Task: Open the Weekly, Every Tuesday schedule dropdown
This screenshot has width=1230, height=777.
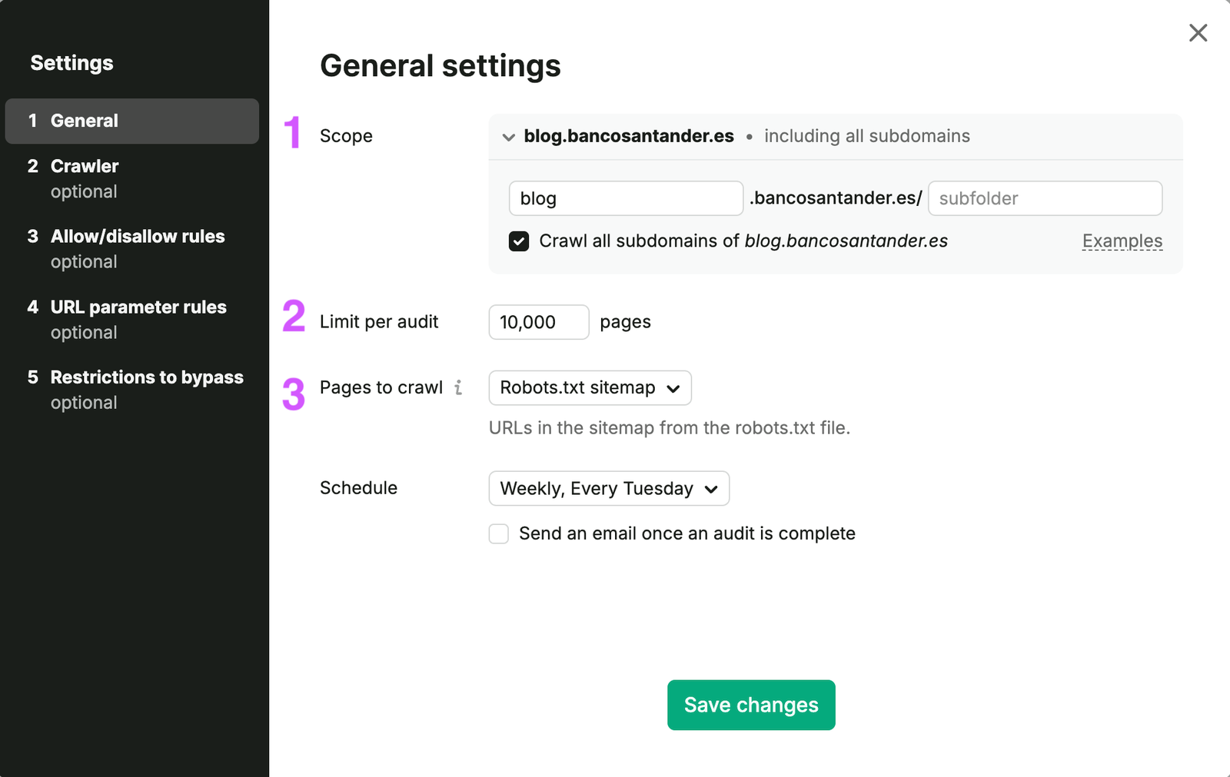Action: tap(609, 489)
